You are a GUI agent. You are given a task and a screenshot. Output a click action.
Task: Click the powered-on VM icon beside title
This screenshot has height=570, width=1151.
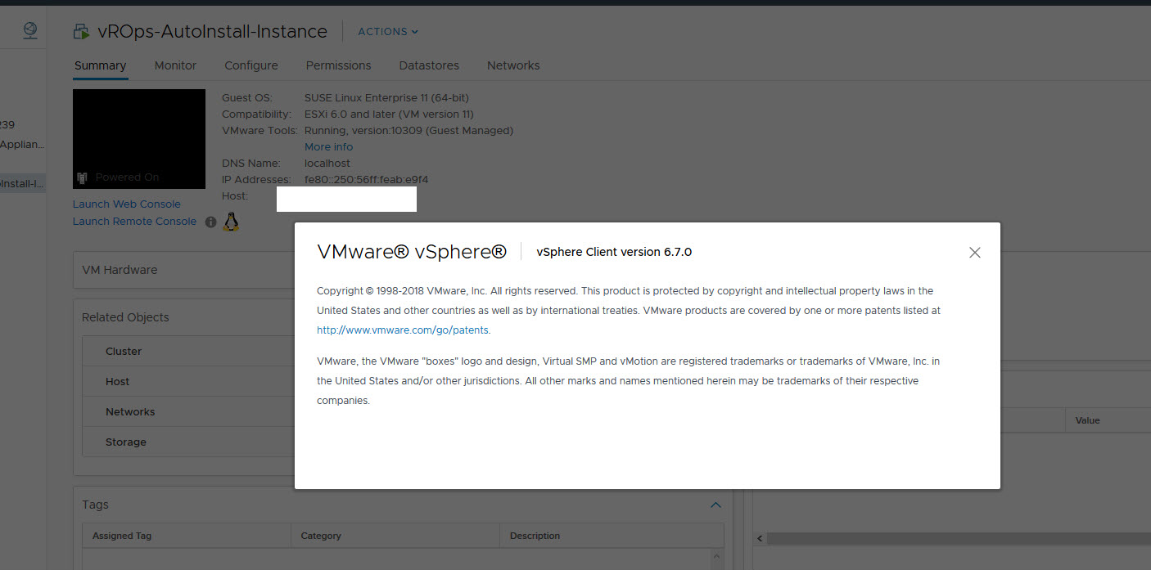(81, 32)
